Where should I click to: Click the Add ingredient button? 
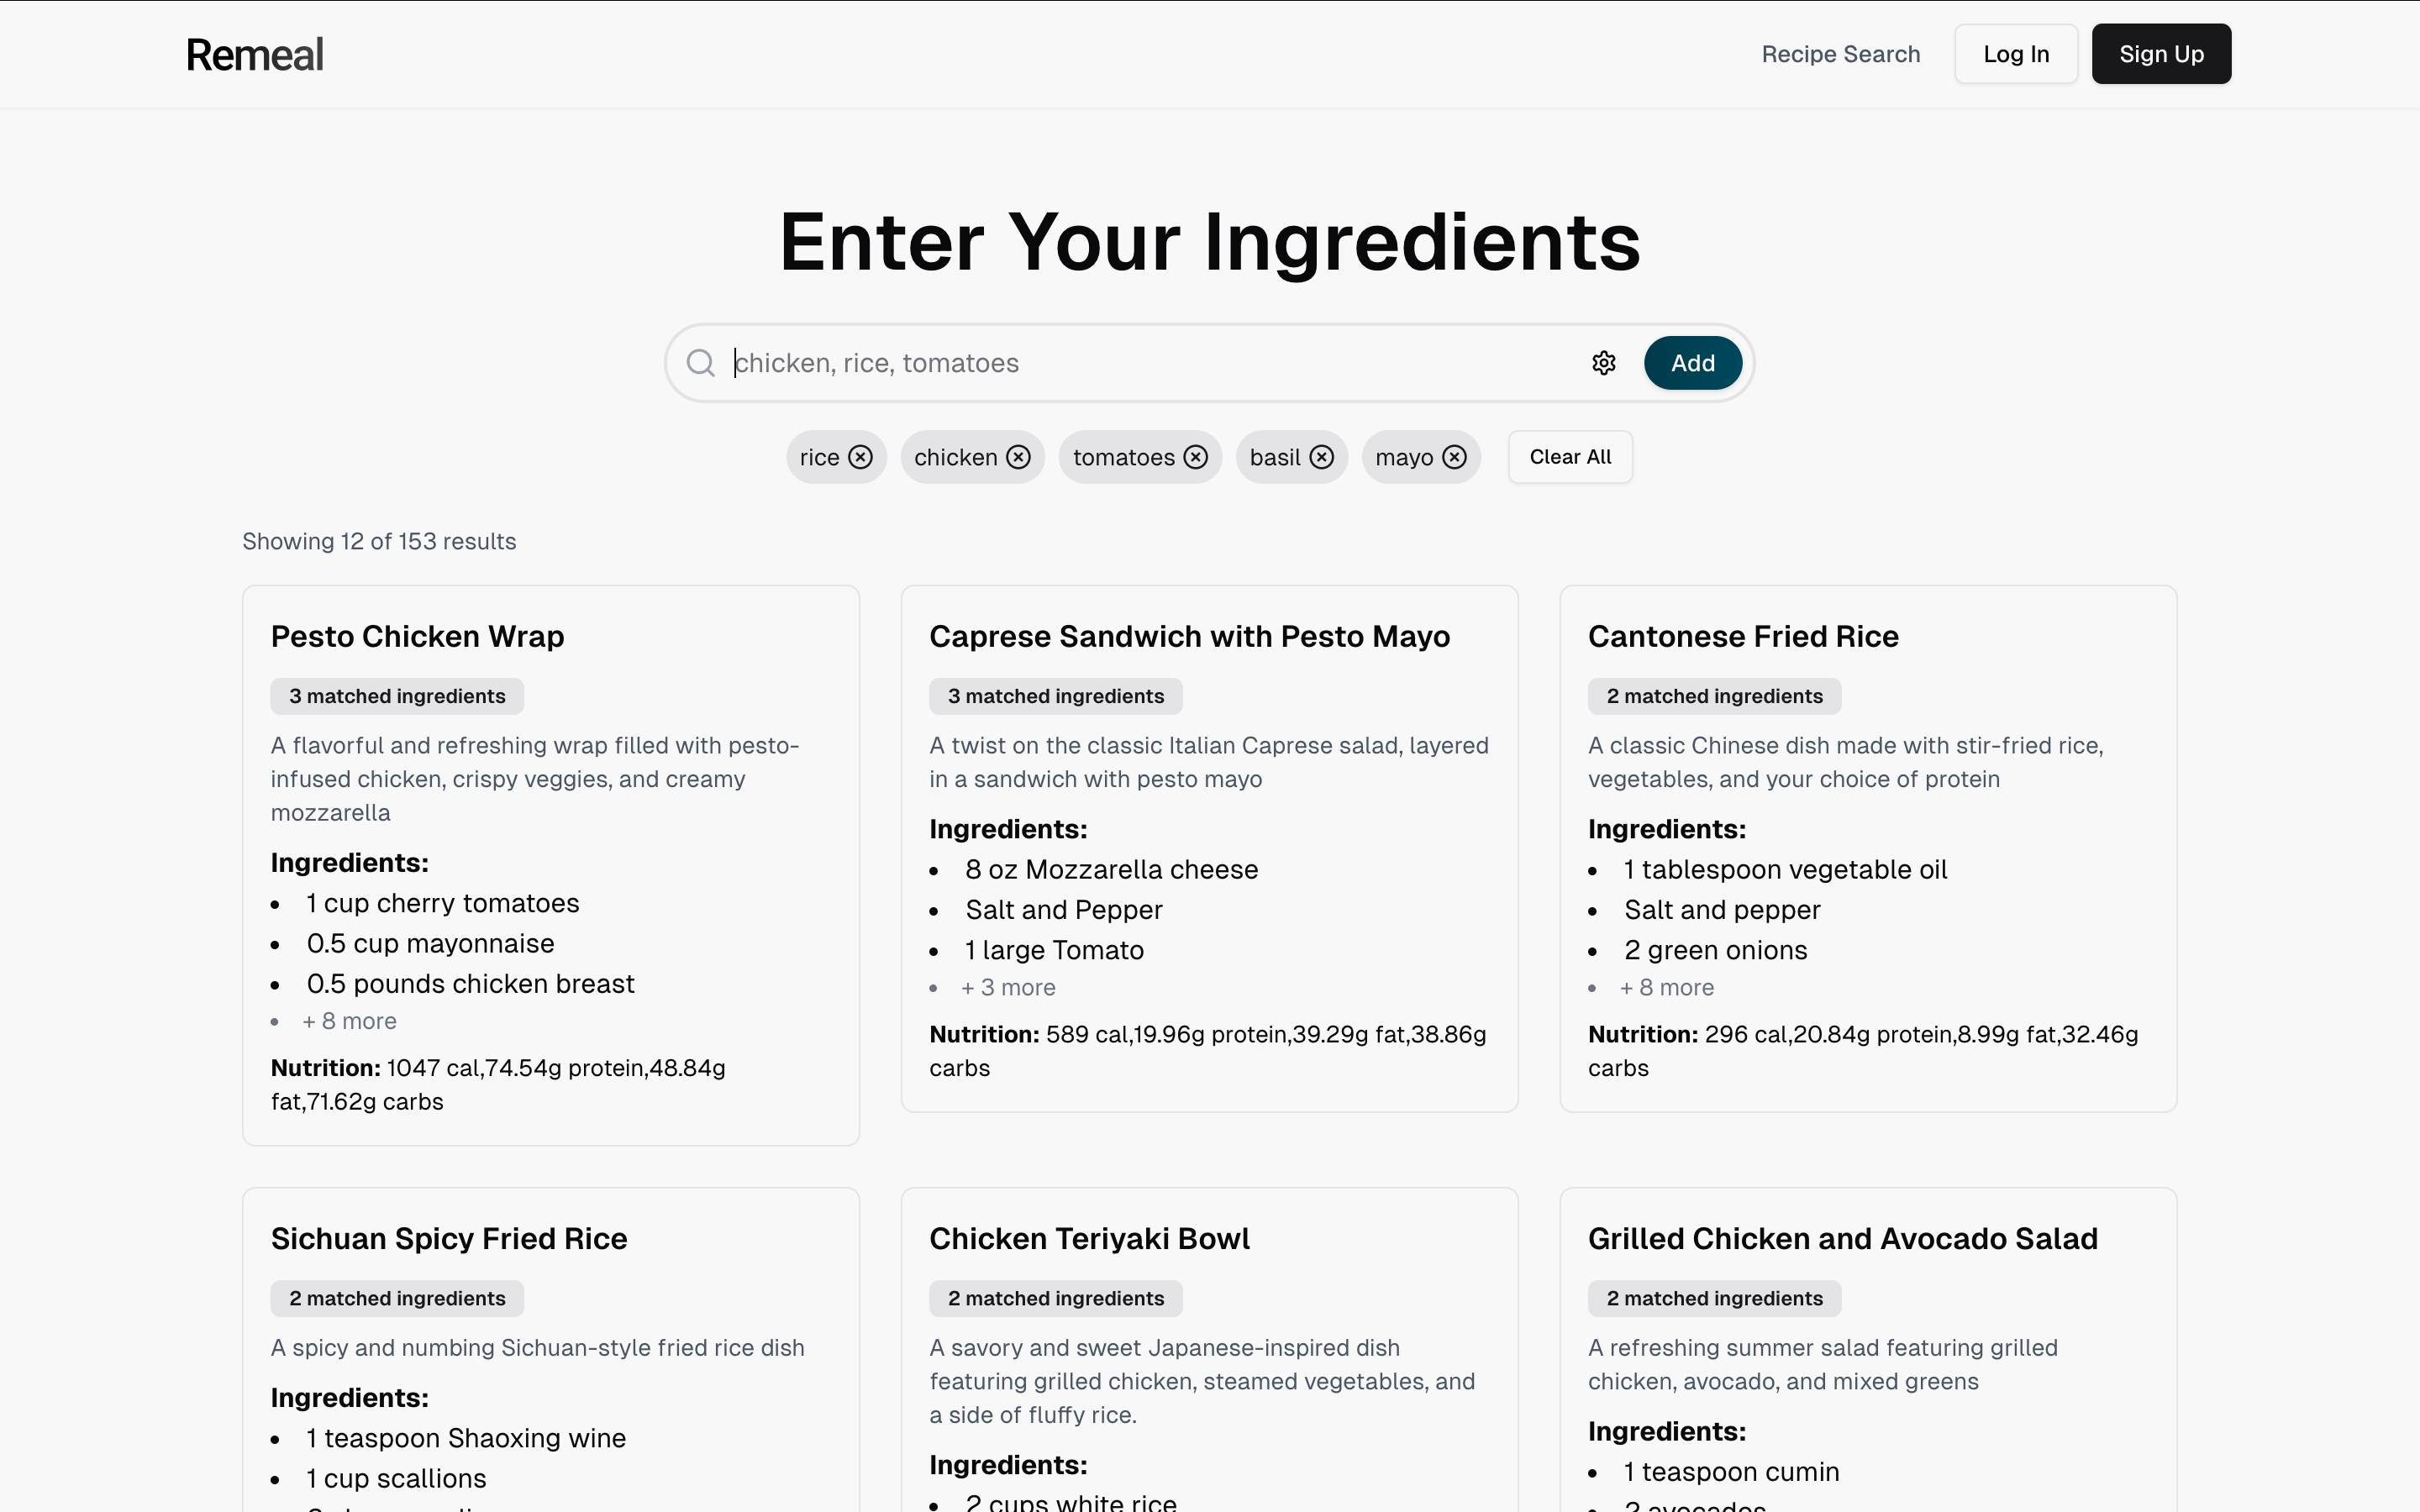coord(1692,363)
